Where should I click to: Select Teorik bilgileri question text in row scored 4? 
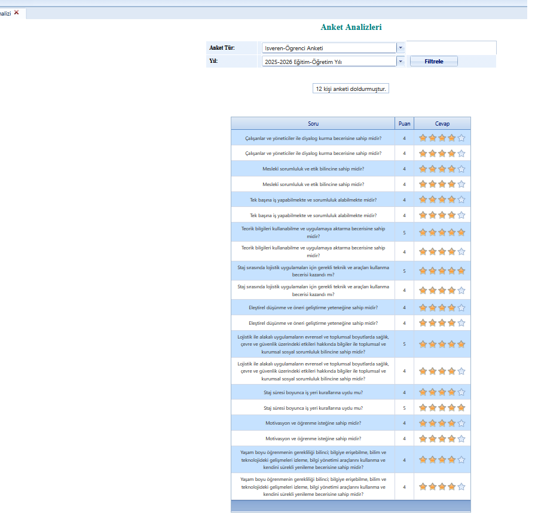click(313, 252)
